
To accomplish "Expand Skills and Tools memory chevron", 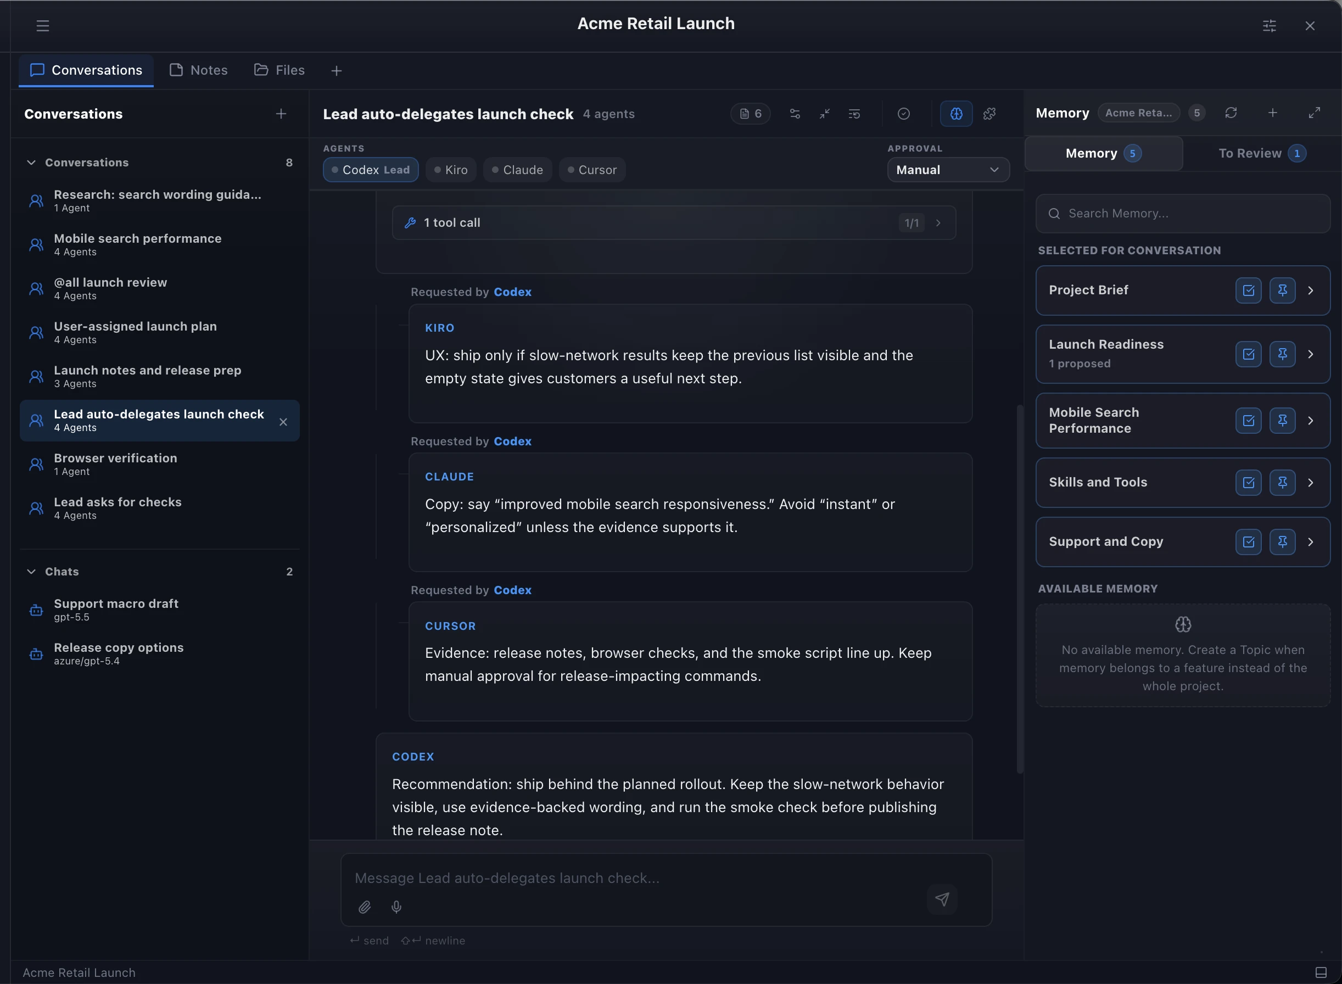I will point(1311,483).
